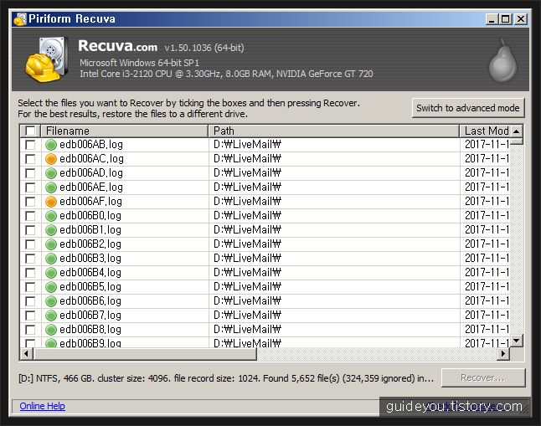Tick the checkbox for edb006AC.log

(x=30, y=159)
